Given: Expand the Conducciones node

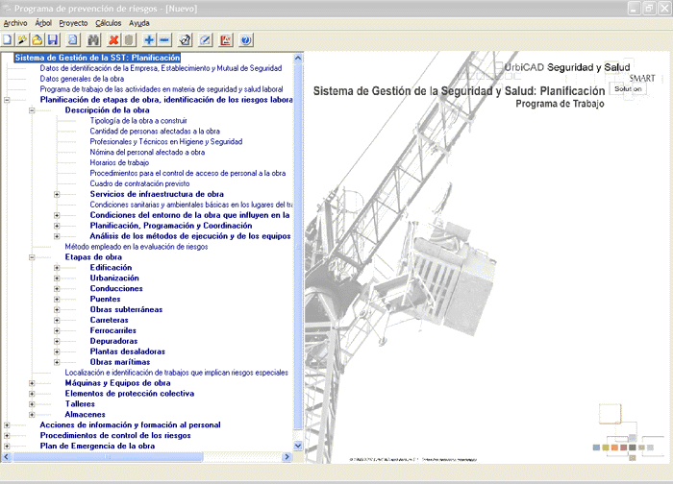Looking at the screenshot, I should pos(57,289).
